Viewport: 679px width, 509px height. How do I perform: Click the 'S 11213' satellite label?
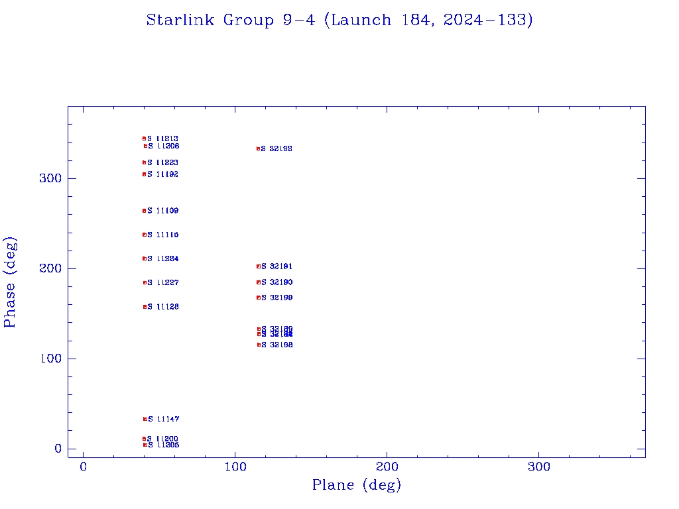pos(163,139)
